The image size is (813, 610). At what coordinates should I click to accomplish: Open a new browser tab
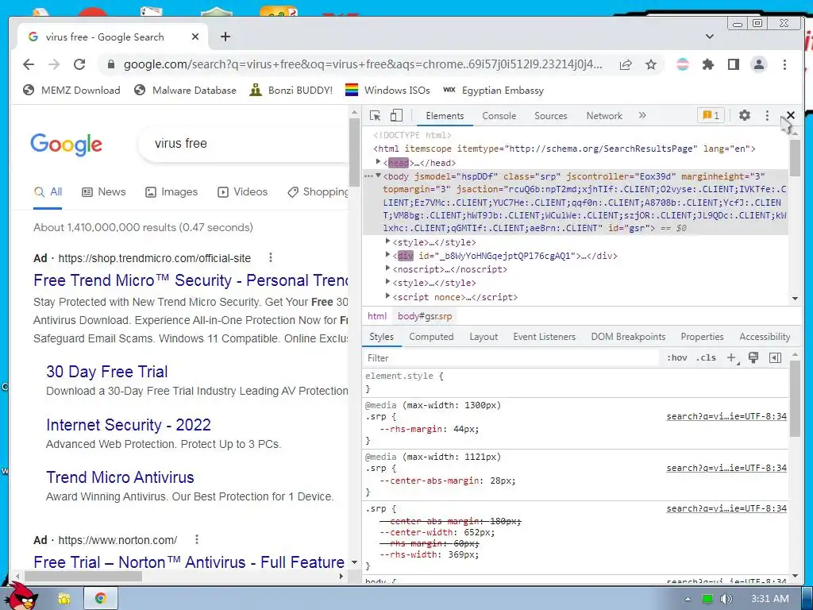[225, 37]
